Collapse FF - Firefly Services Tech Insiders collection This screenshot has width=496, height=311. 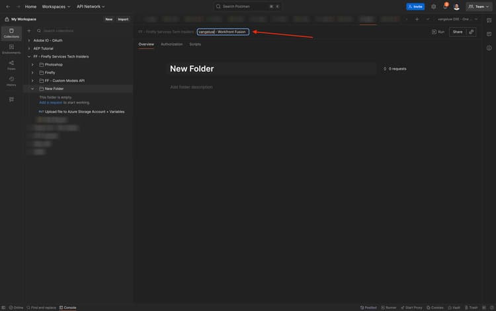pos(29,57)
